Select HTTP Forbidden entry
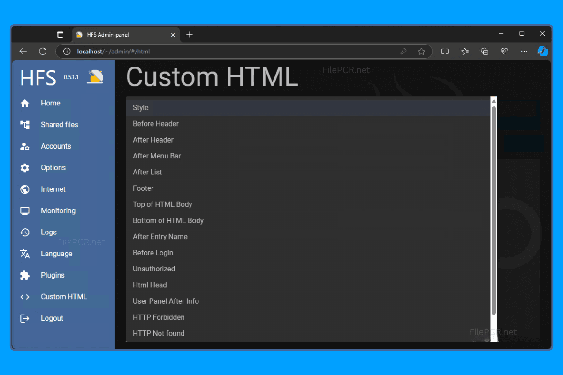This screenshot has width=563, height=375. [x=308, y=317]
